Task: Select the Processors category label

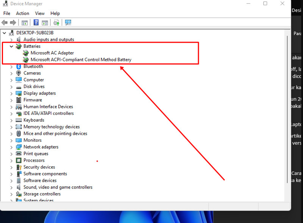Action: [34, 161]
